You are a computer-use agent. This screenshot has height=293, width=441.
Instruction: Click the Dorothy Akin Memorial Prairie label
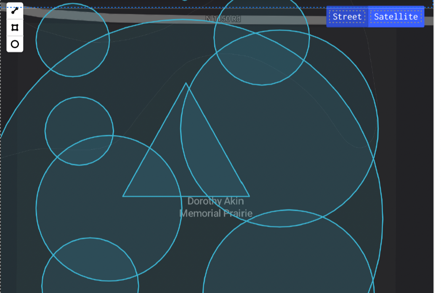point(215,207)
